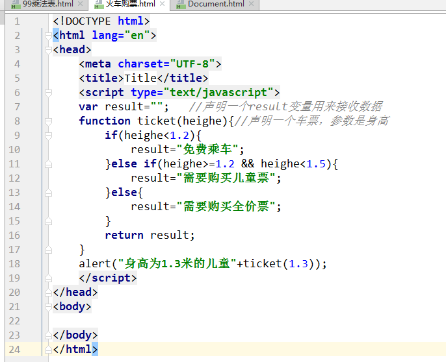Toggle the head fold end on line 20
The height and width of the screenshot is (362, 446).
pos(48,293)
